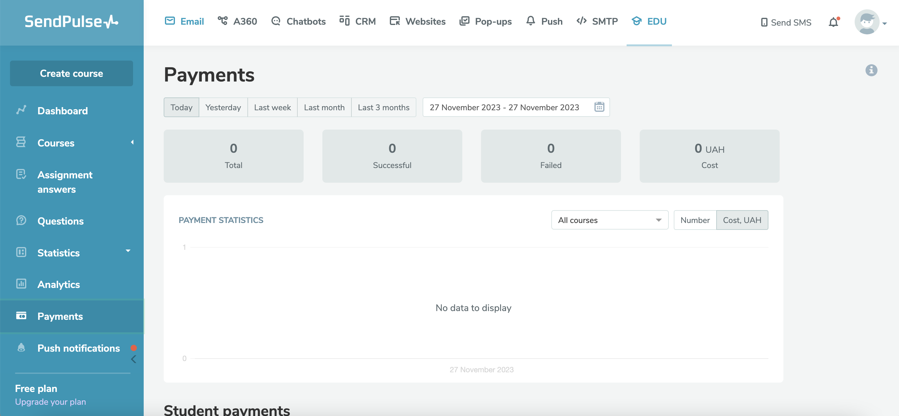Open the SMTP tab label
Screen dimensions: 899x416
pyautogui.click(x=605, y=21)
